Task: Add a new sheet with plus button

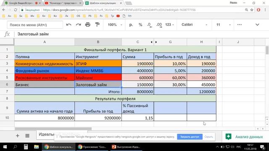Action: 18,136
